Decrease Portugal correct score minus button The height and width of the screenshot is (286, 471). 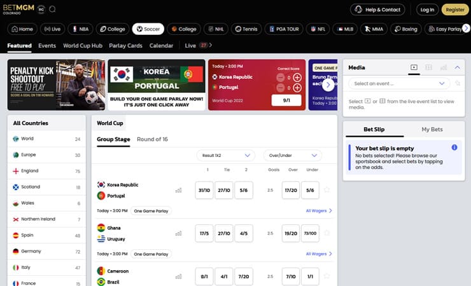pyautogui.click(x=280, y=88)
